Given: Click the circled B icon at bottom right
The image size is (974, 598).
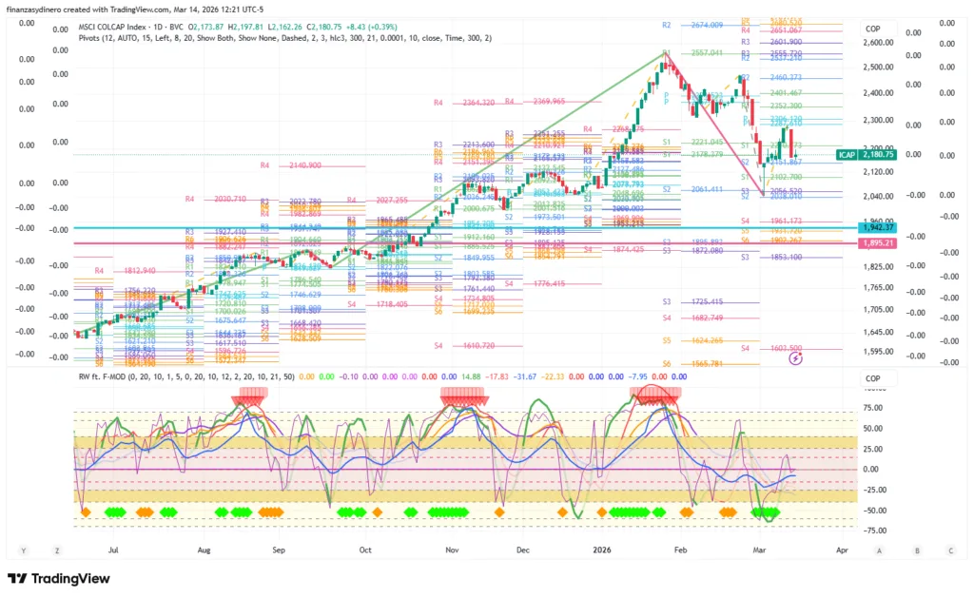Looking at the screenshot, I should (916, 550).
